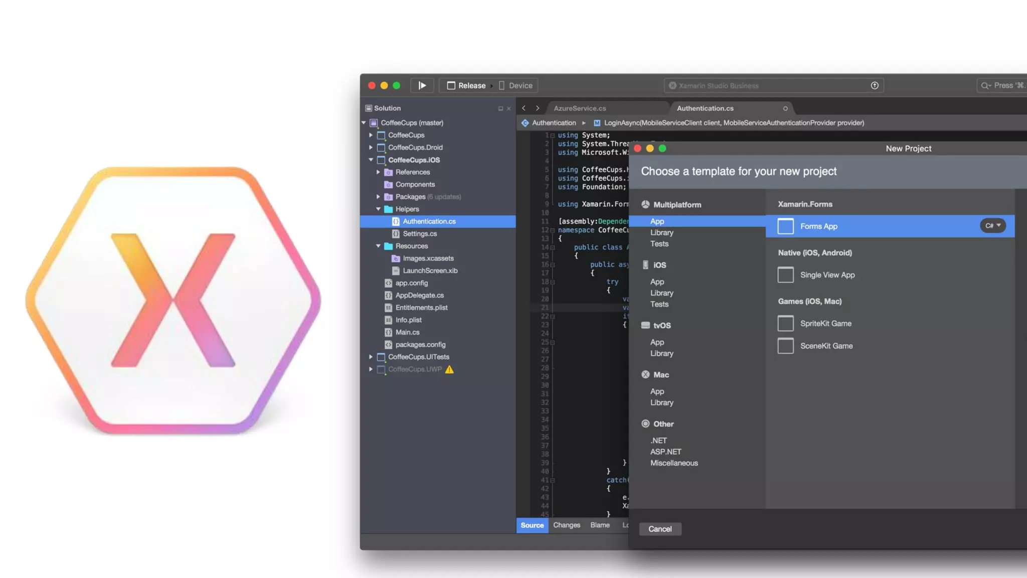The image size is (1027, 578).
Task: Click the SceneKit Game template icon
Action: pyautogui.click(x=785, y=346)
